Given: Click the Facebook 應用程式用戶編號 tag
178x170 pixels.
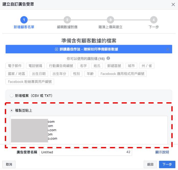Looking at the screenshot, I should click(x=122, y=74).
